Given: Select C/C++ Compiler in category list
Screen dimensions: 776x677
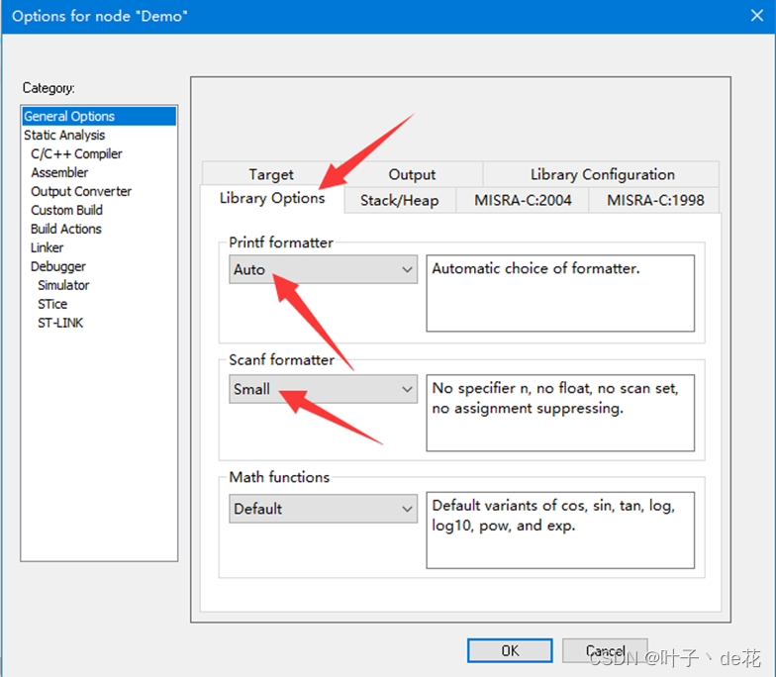Looking at the screenshot, I should pos(76,153).
